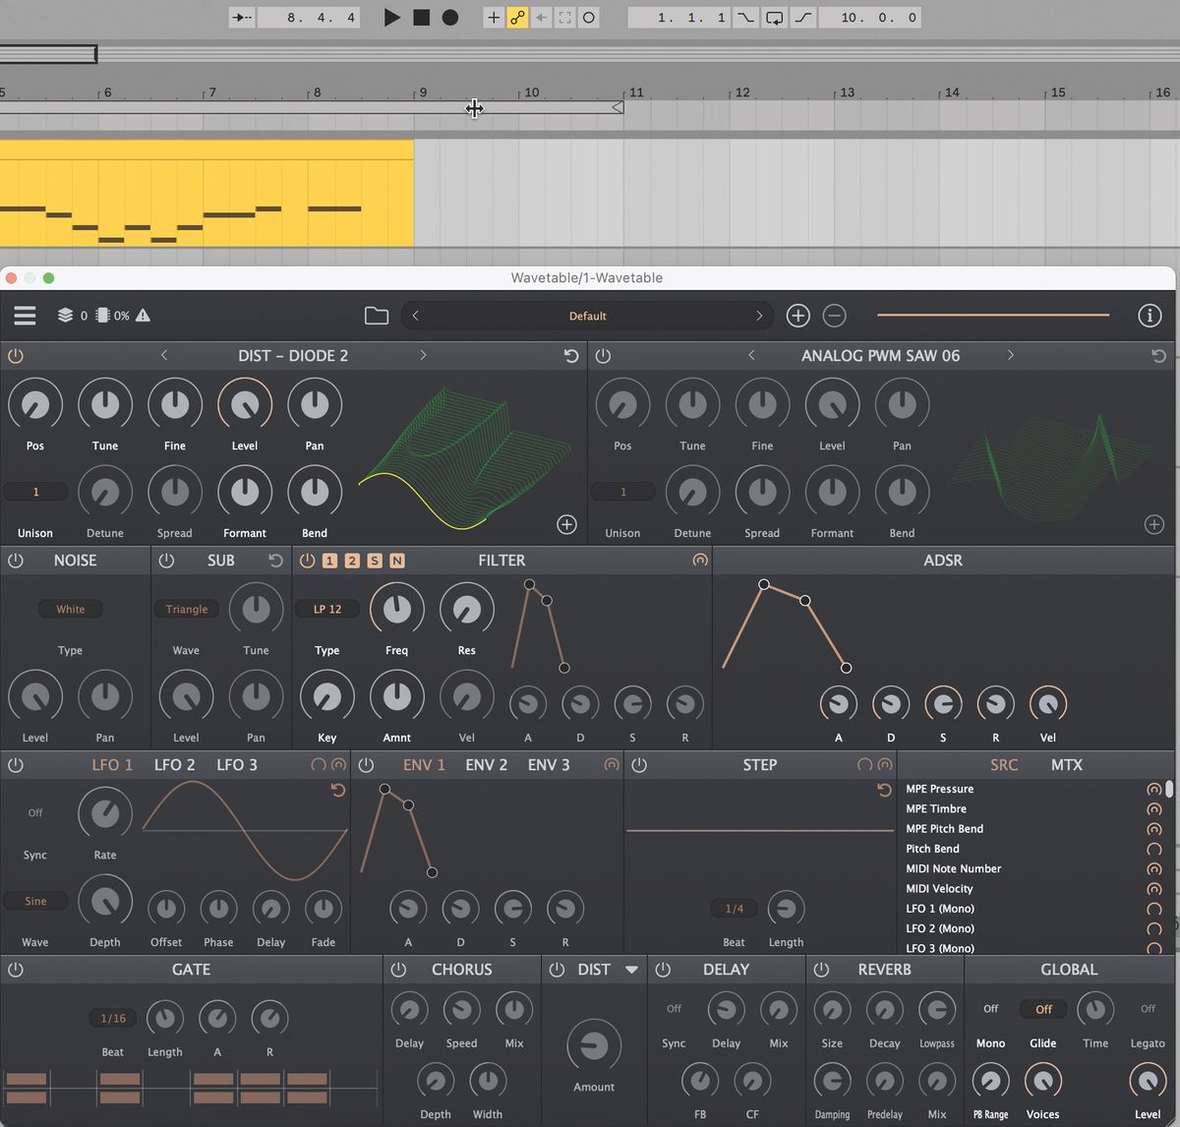The image size is (1180, 1127).
Task: Switch to the ENV 2 tab
Action: click(486, 764)
